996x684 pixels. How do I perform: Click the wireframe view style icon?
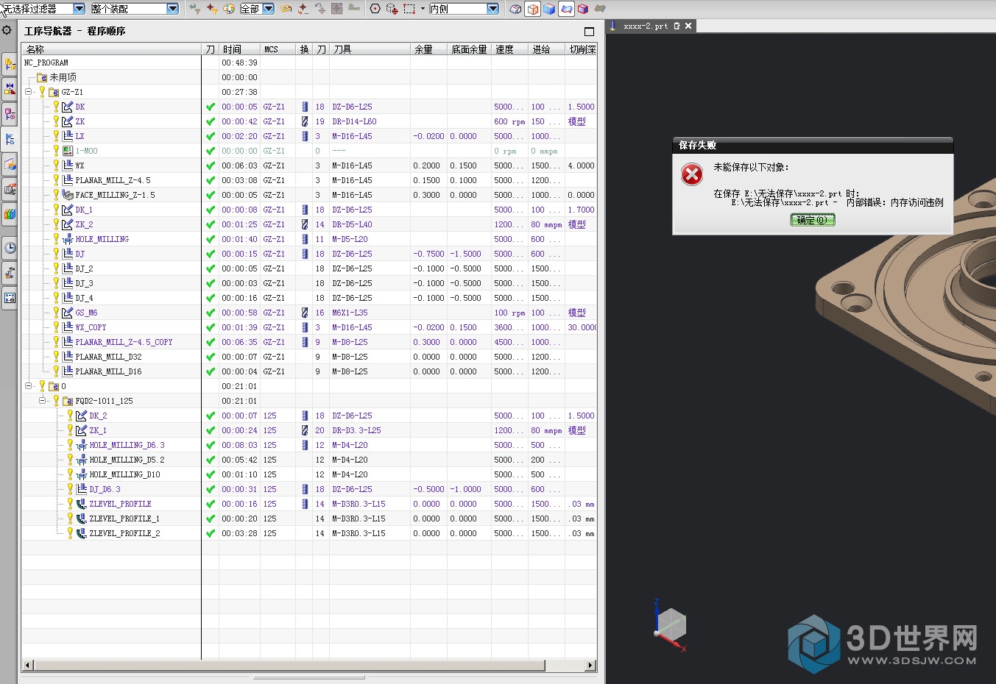click(x=516, y=9)
